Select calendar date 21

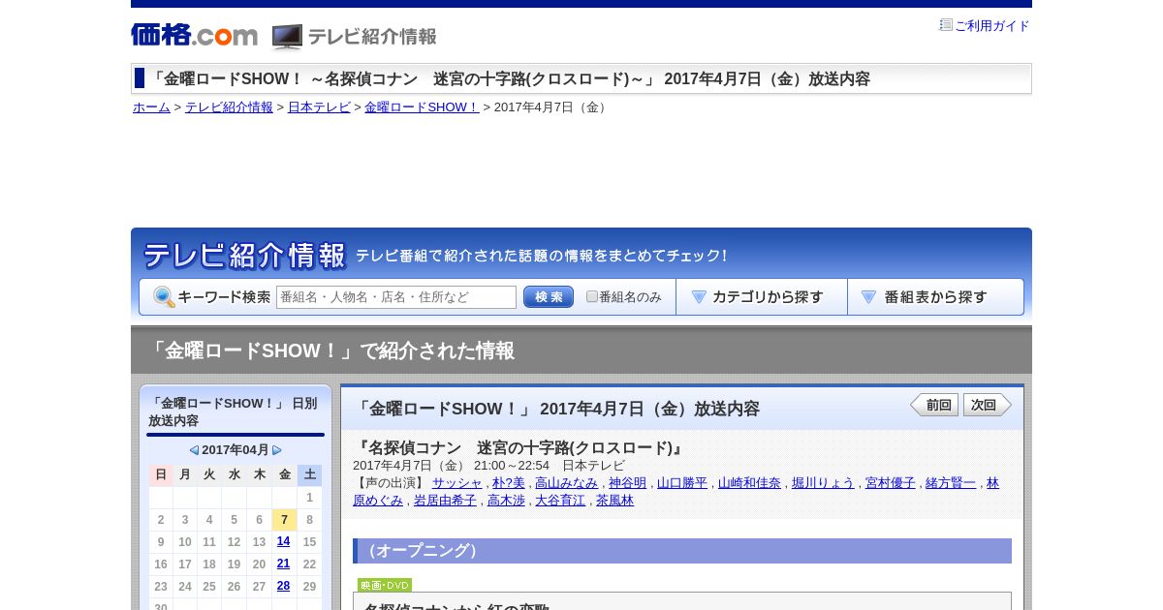(x=283, y=564)
